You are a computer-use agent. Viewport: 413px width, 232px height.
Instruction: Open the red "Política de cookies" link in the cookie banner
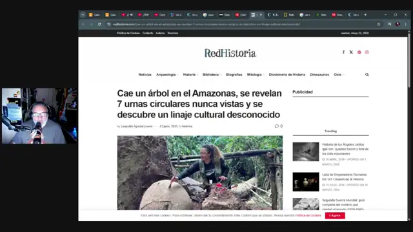point(308,215)
